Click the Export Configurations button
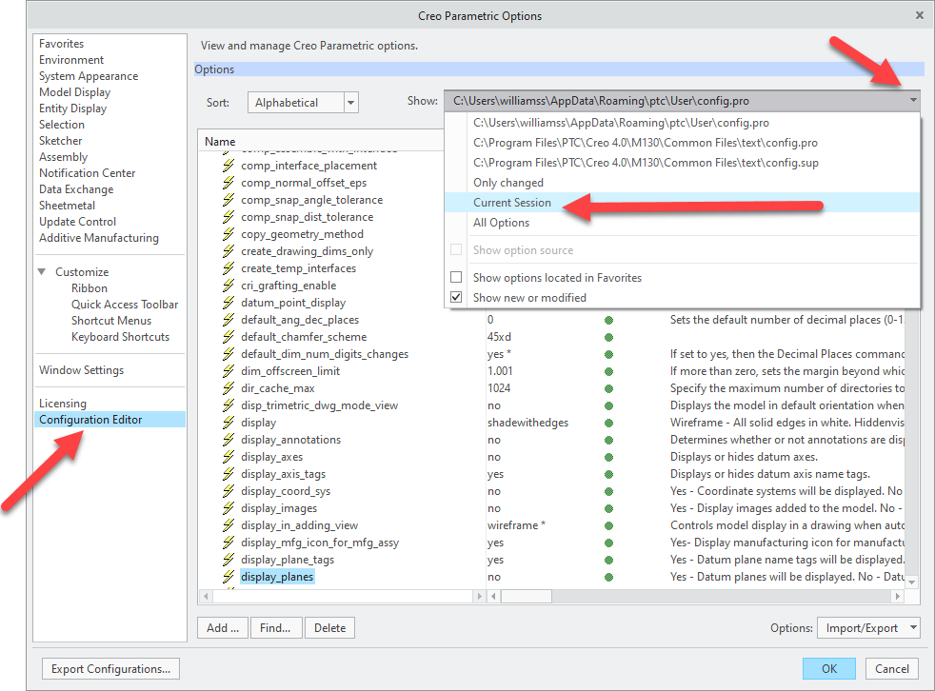 tap(109, 668)
